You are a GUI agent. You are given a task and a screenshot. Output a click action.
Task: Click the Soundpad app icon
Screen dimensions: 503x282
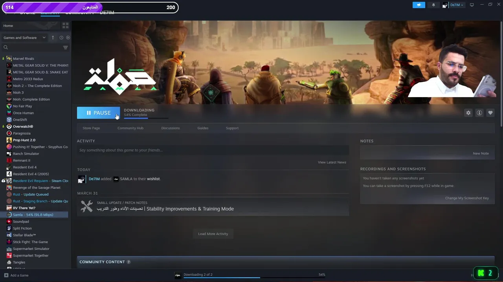tap(9, 221)
